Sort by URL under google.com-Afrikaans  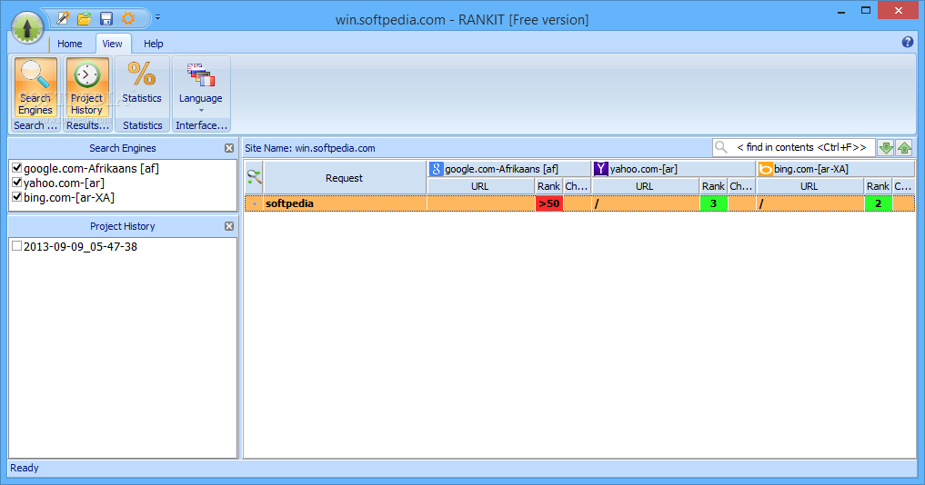480,186
